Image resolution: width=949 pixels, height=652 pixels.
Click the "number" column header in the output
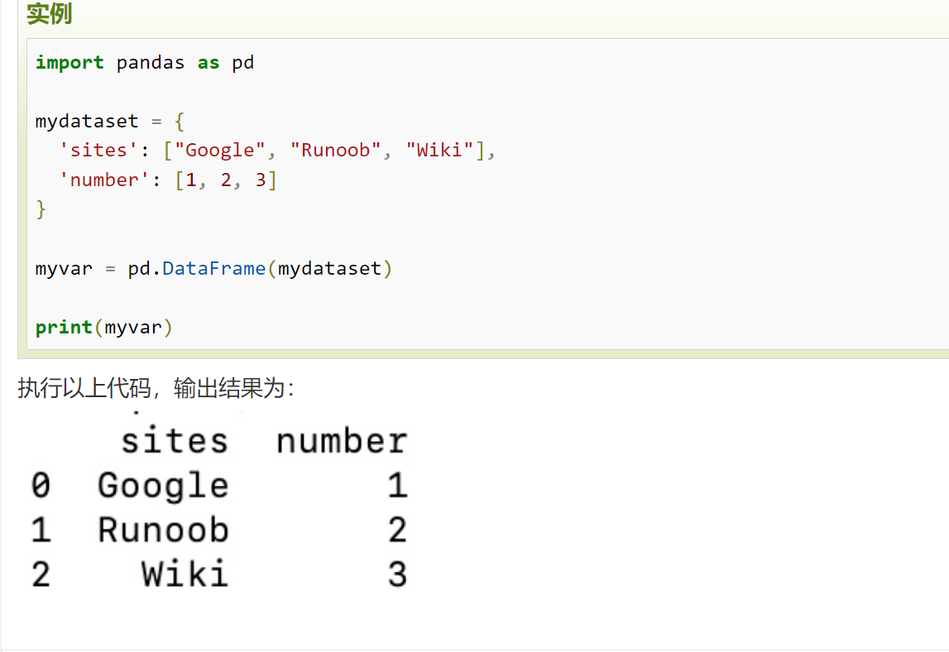click(x=342, y=441)
